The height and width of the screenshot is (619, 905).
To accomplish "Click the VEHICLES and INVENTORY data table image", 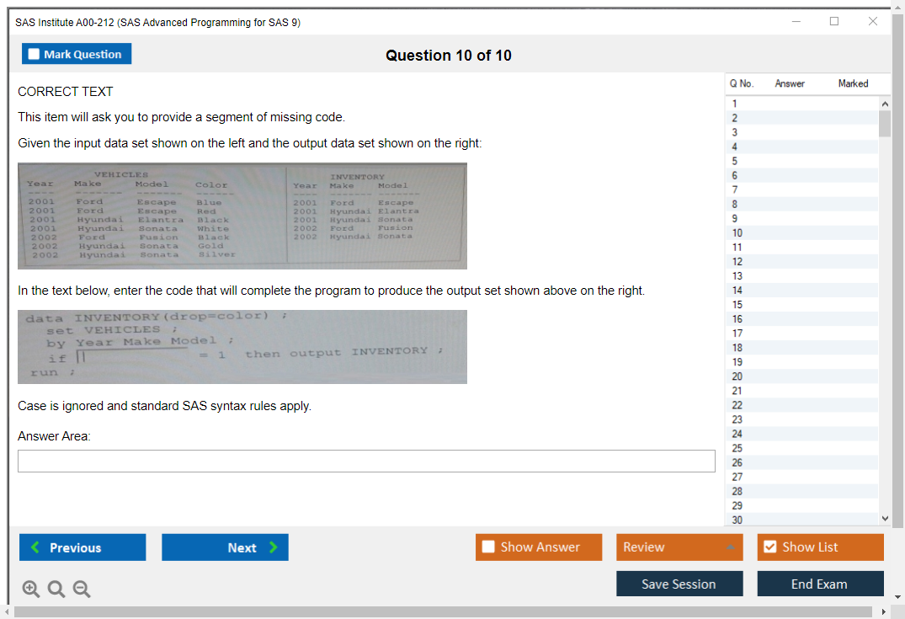I will pos(242,216).
